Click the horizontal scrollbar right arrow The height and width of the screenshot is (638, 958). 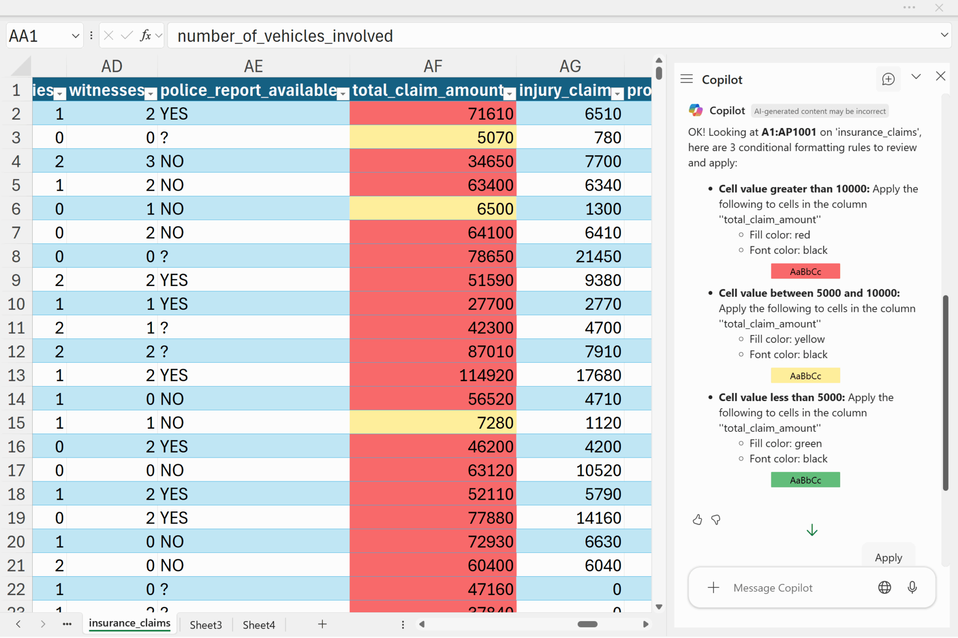646,624
